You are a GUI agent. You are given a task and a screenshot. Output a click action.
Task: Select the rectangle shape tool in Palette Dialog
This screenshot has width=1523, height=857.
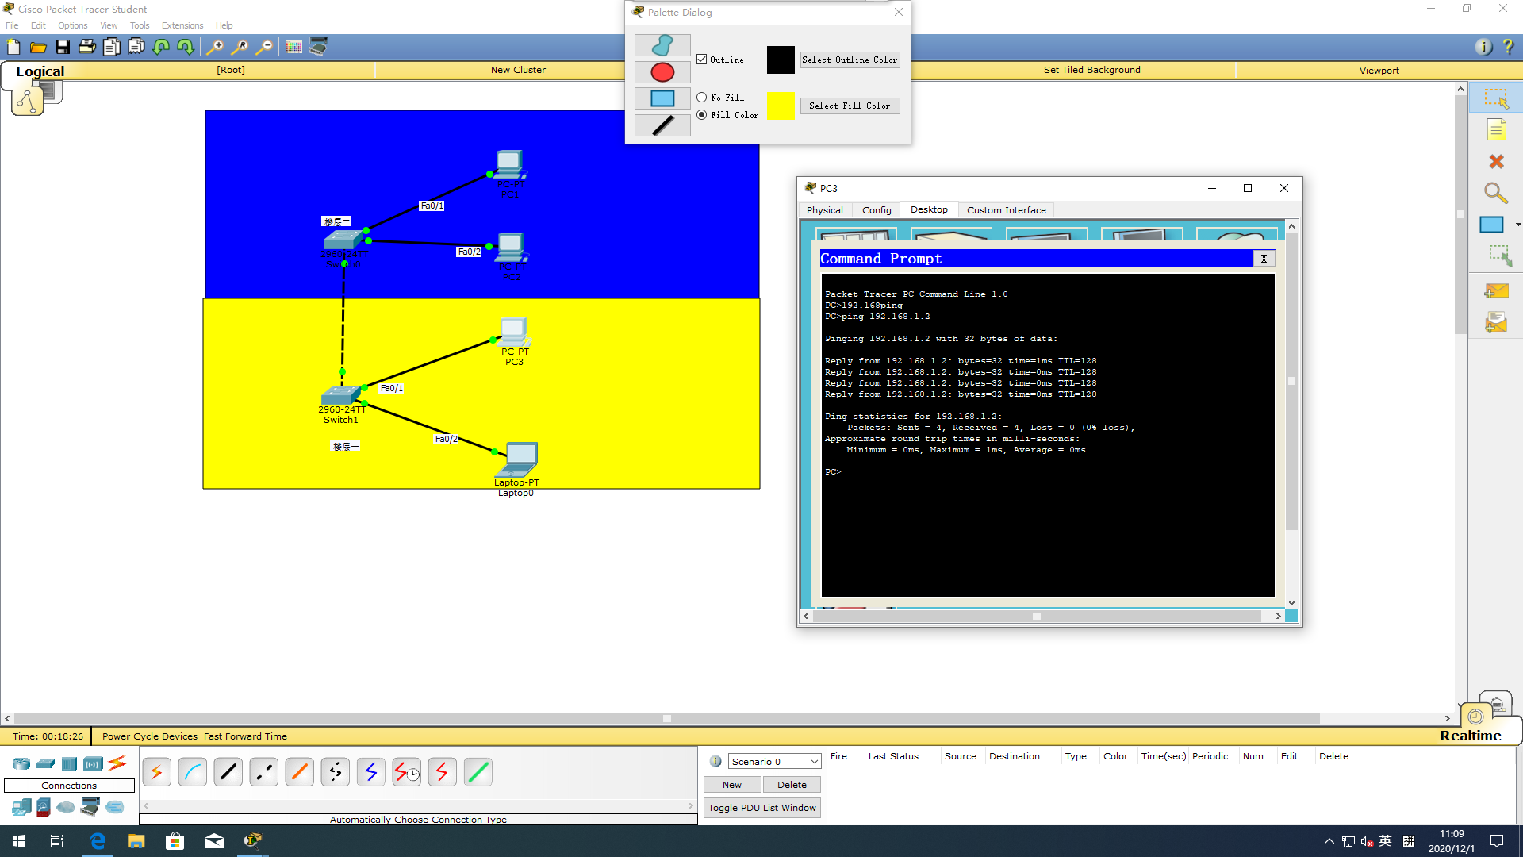[662, 98]
